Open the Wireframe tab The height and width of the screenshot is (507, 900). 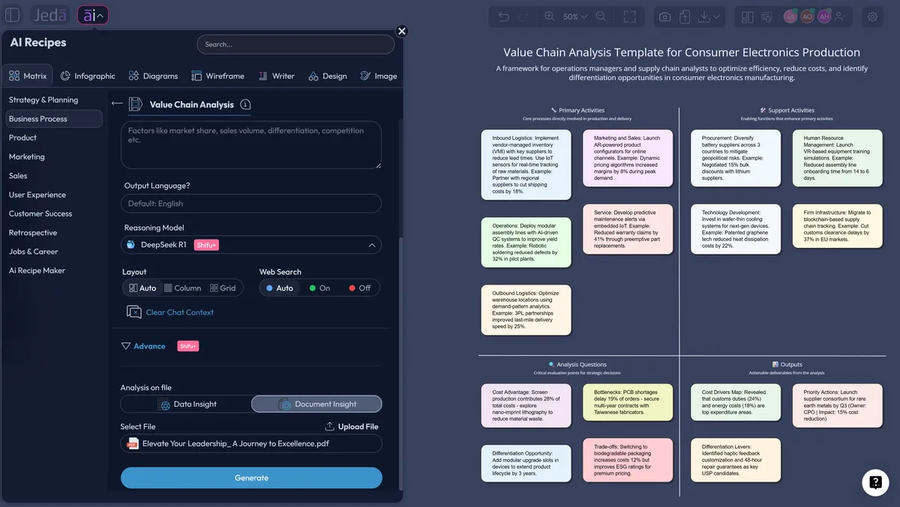pos(217,76)
